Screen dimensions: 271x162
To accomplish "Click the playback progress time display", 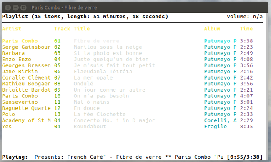I will point(245,157).
